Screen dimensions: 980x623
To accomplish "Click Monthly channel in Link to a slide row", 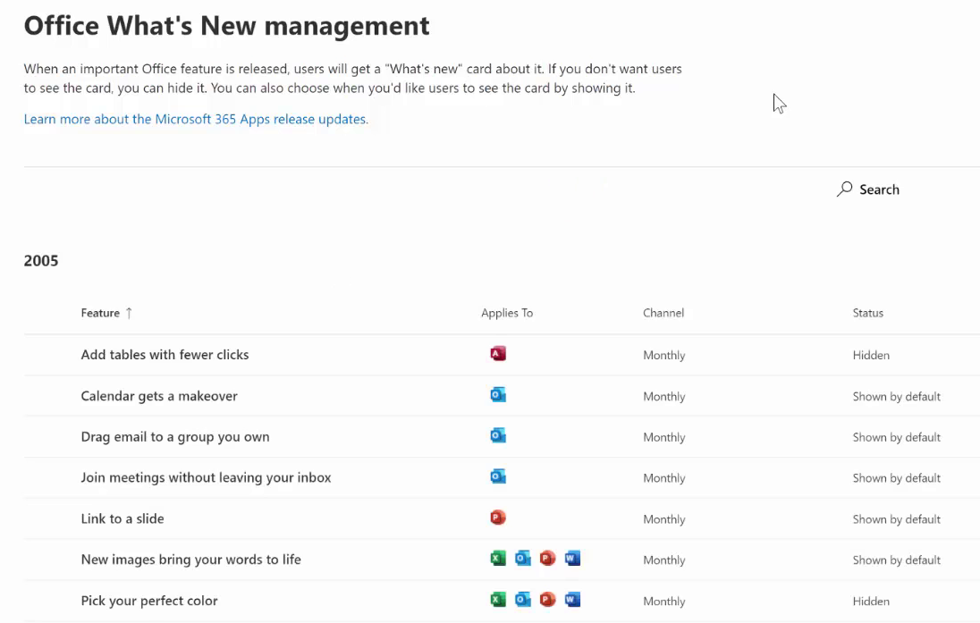I will tap(663, 519).
